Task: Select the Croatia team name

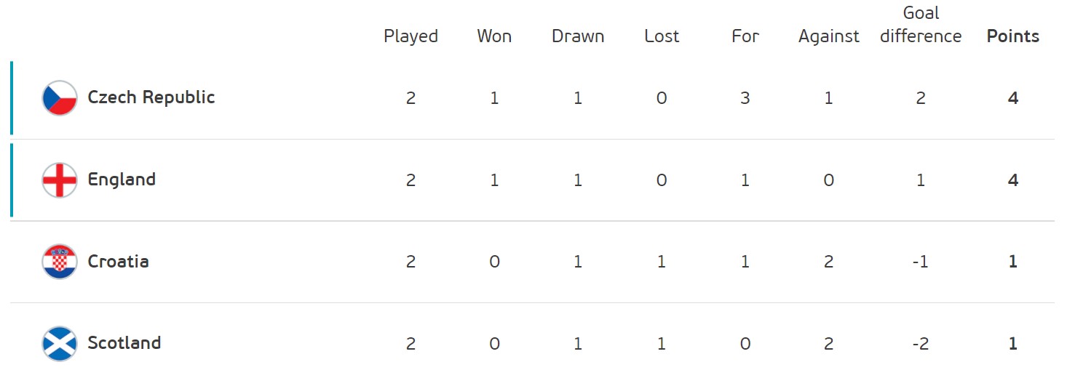Action: (118, 262)
